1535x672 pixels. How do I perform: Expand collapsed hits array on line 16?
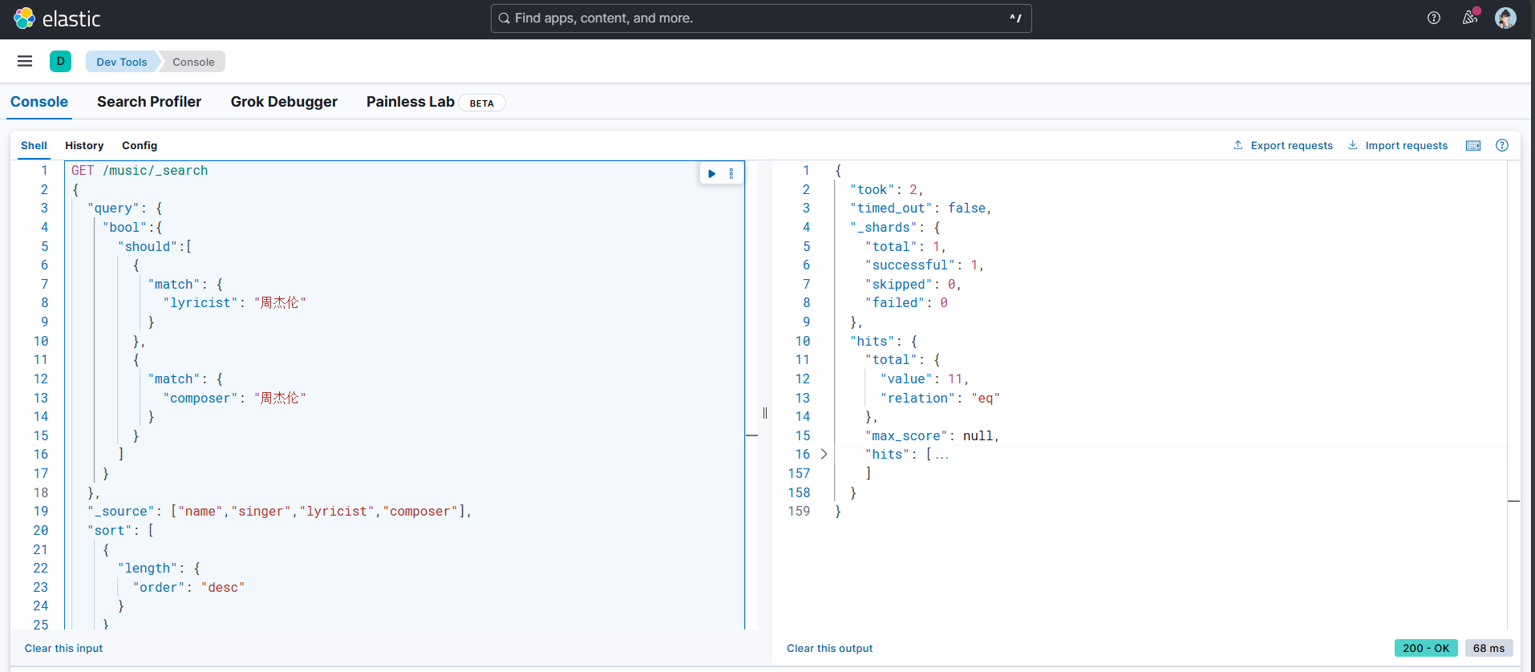[x=824, y=455]
